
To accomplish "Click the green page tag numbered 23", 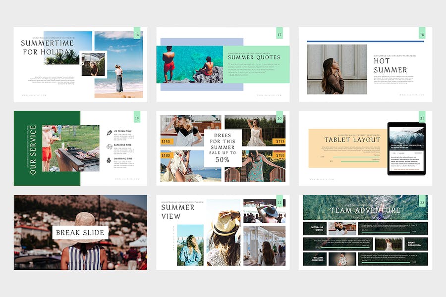I will (x=422, y=200).
